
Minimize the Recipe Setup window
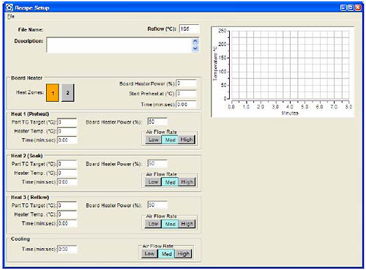click(343, 7)
